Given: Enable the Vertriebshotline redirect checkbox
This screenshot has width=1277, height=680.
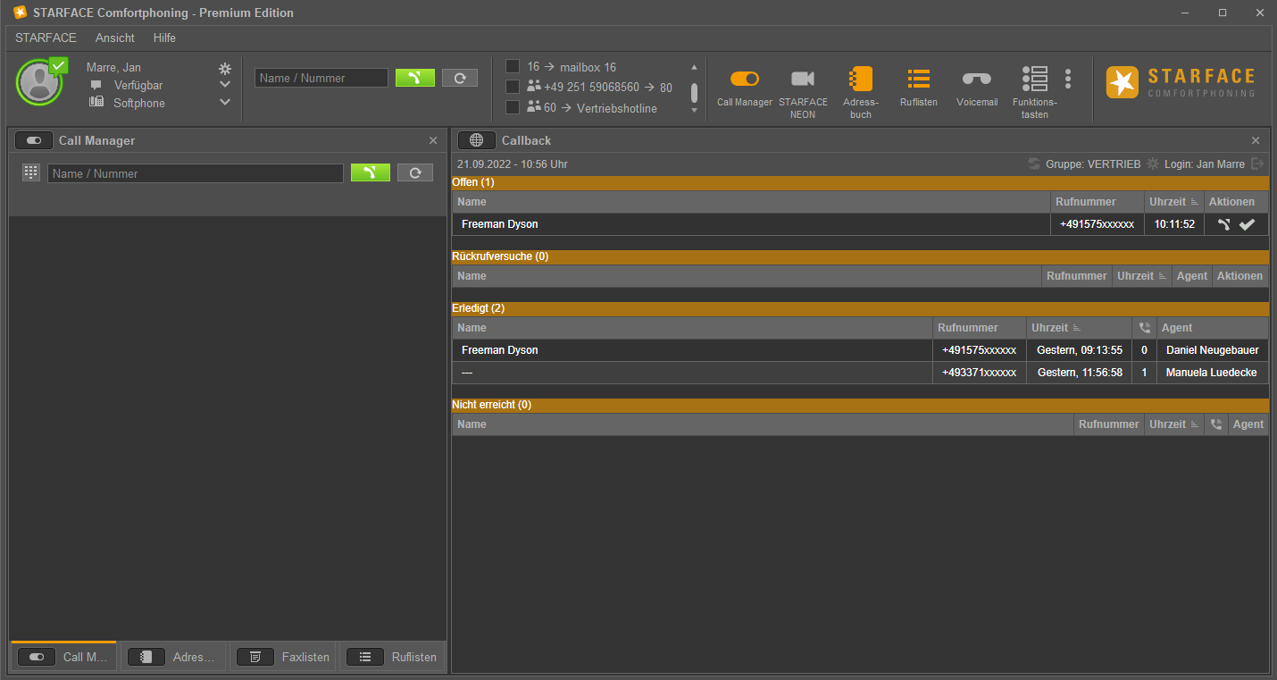Looking at the screenshot, I should (513, 108).
